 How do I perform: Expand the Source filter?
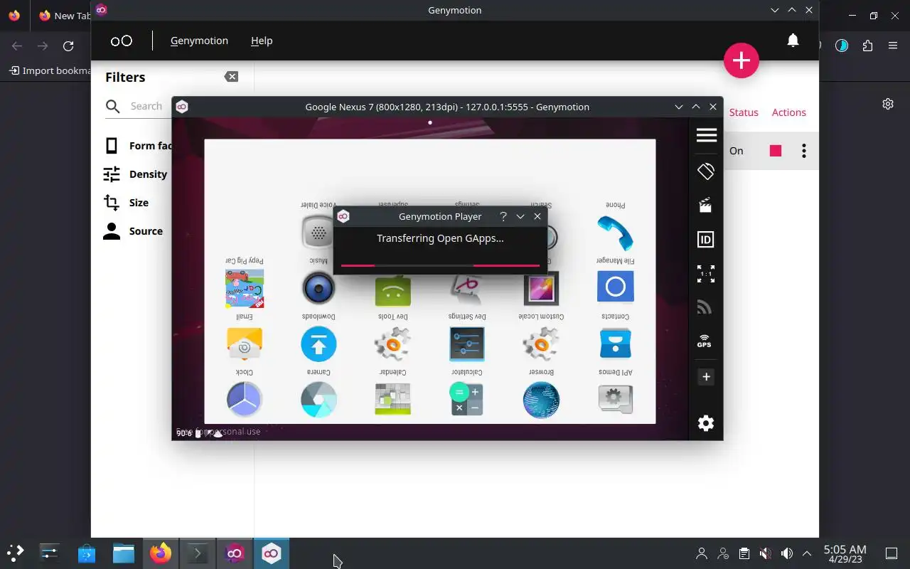click(x=133, y=231)
